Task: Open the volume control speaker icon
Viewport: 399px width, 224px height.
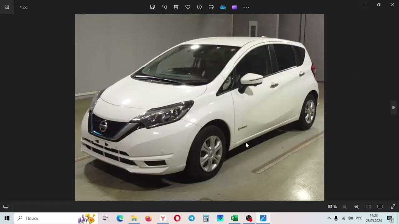Action: pyautogui.click(x=350, y=218)
